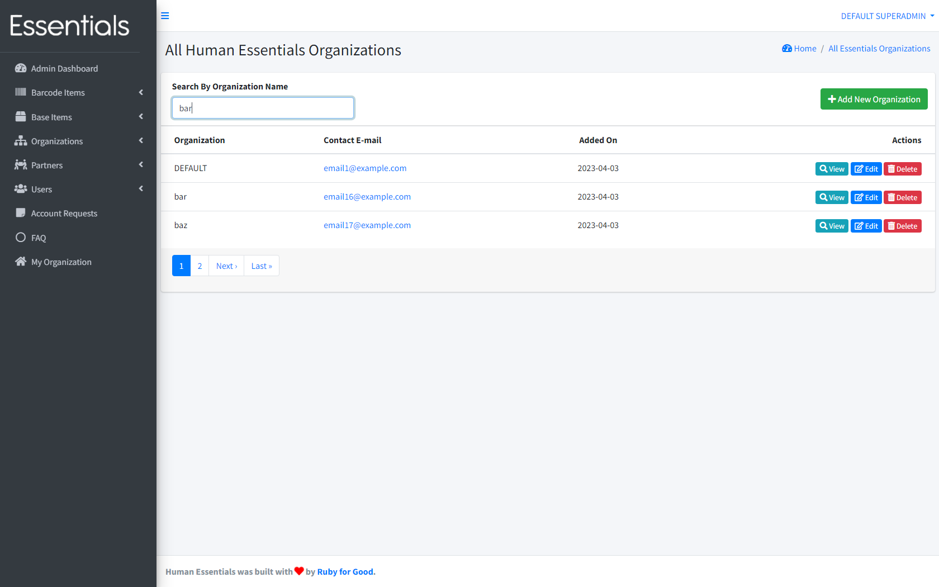Open Admin Dashboard from the sidebar
This screenshot has height=587, width=939.
click(x=78, y=68)
